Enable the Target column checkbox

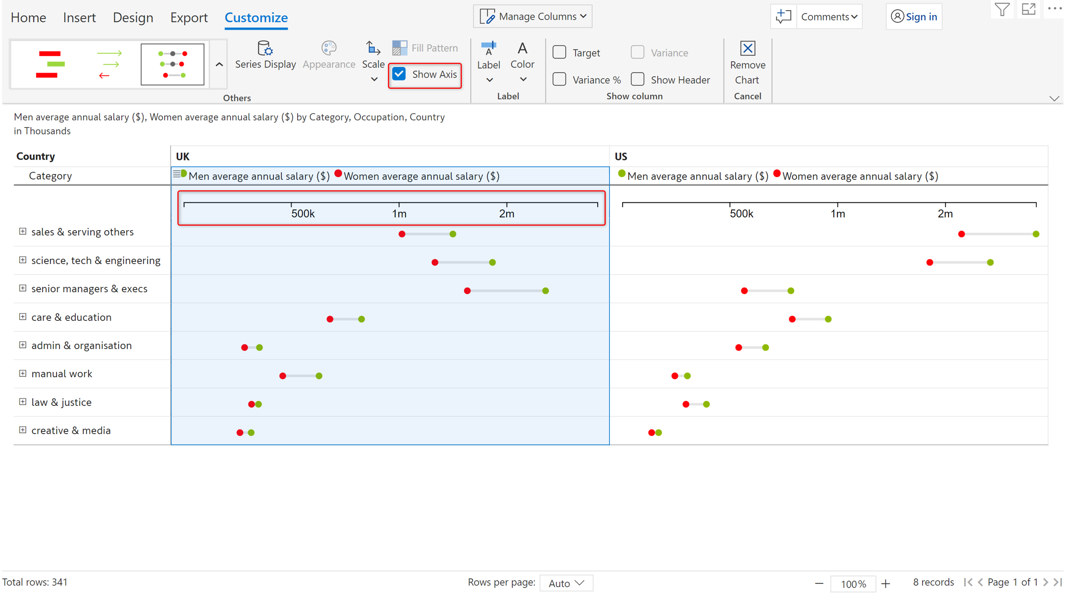pos(559,52)
